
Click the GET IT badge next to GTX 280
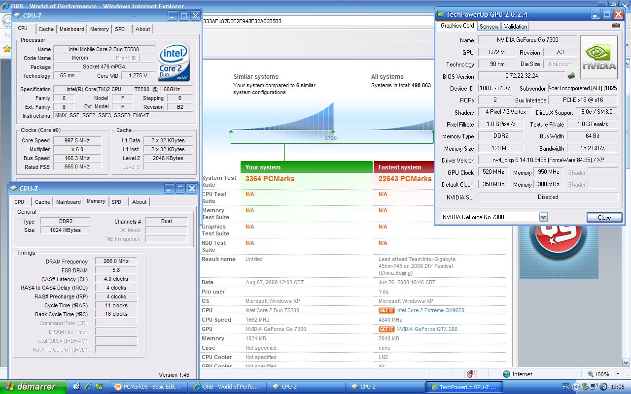[386, 329]
